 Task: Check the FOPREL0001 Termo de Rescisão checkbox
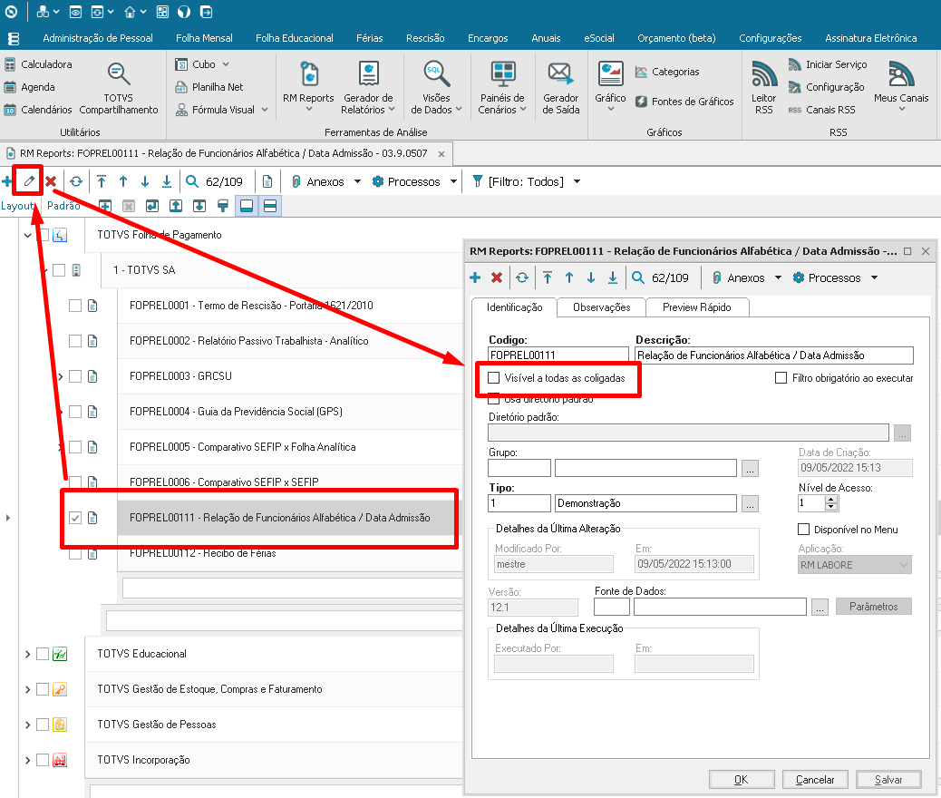tap(75, 306)
